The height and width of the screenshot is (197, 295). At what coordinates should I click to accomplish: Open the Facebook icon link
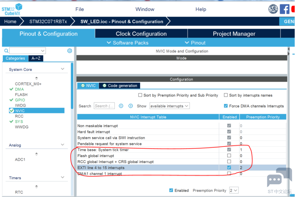[x=284, y=9]
